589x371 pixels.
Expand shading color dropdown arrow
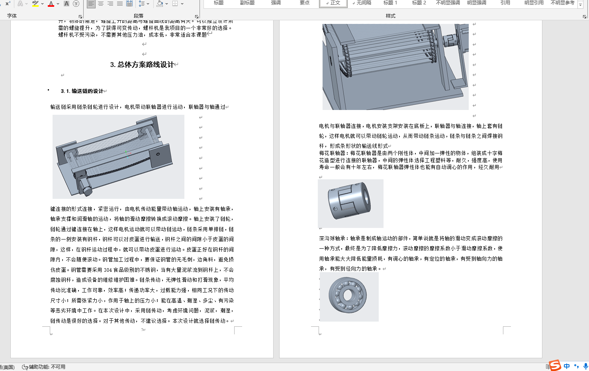point(166,4)
